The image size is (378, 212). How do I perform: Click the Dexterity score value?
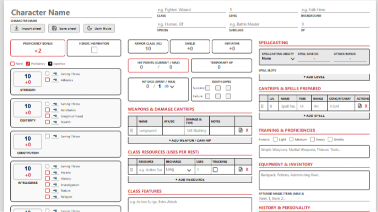point(28,106)
